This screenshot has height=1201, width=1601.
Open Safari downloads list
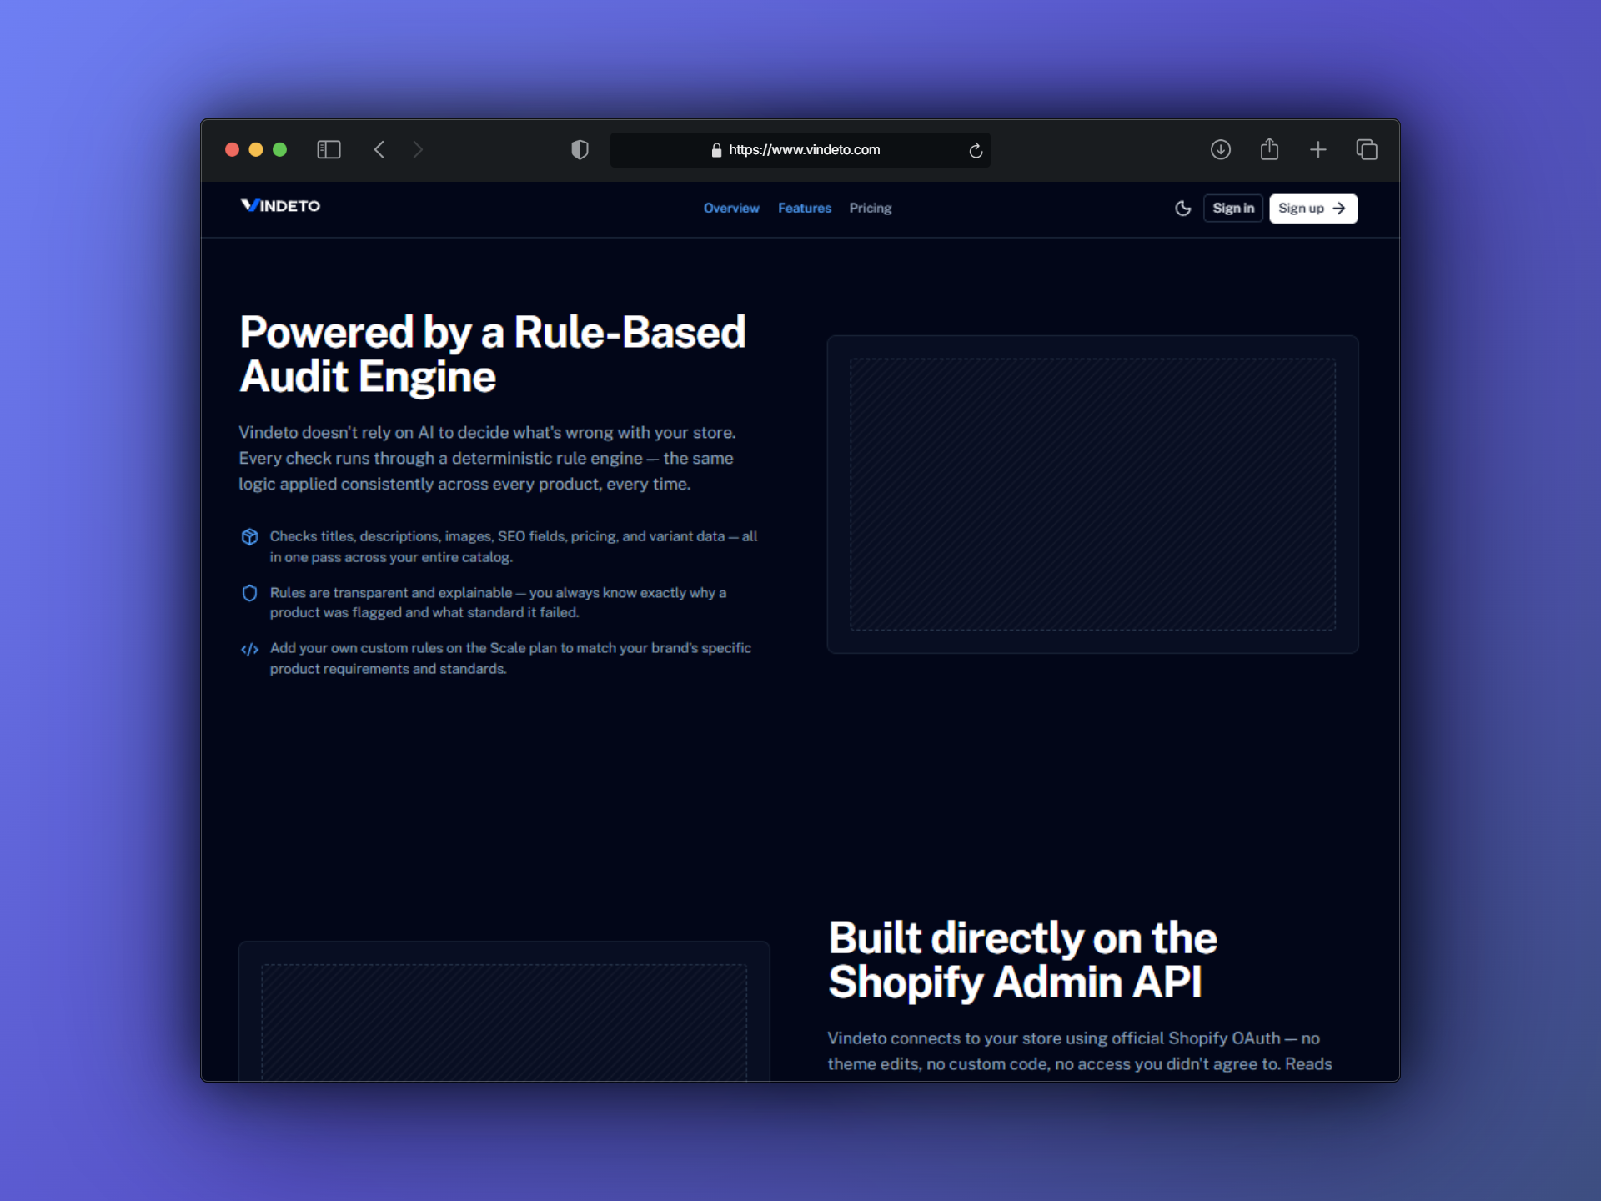point(1221,149)
